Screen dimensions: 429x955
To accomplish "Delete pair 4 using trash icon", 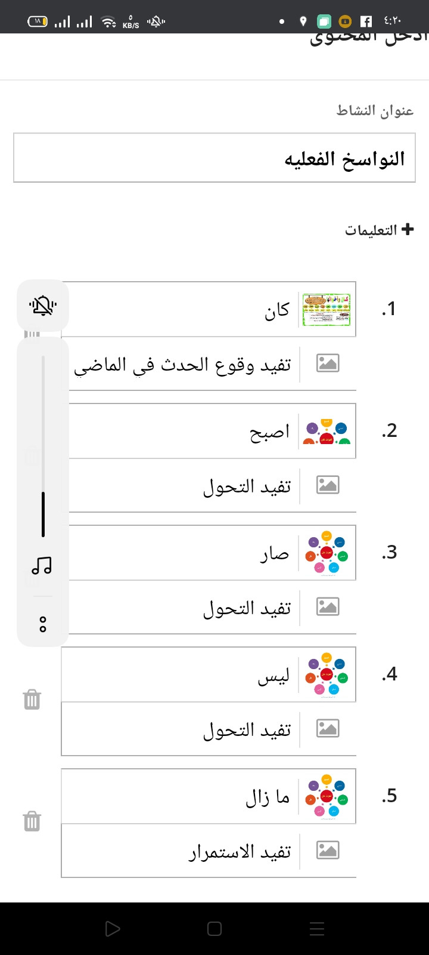I will (32, 700).
